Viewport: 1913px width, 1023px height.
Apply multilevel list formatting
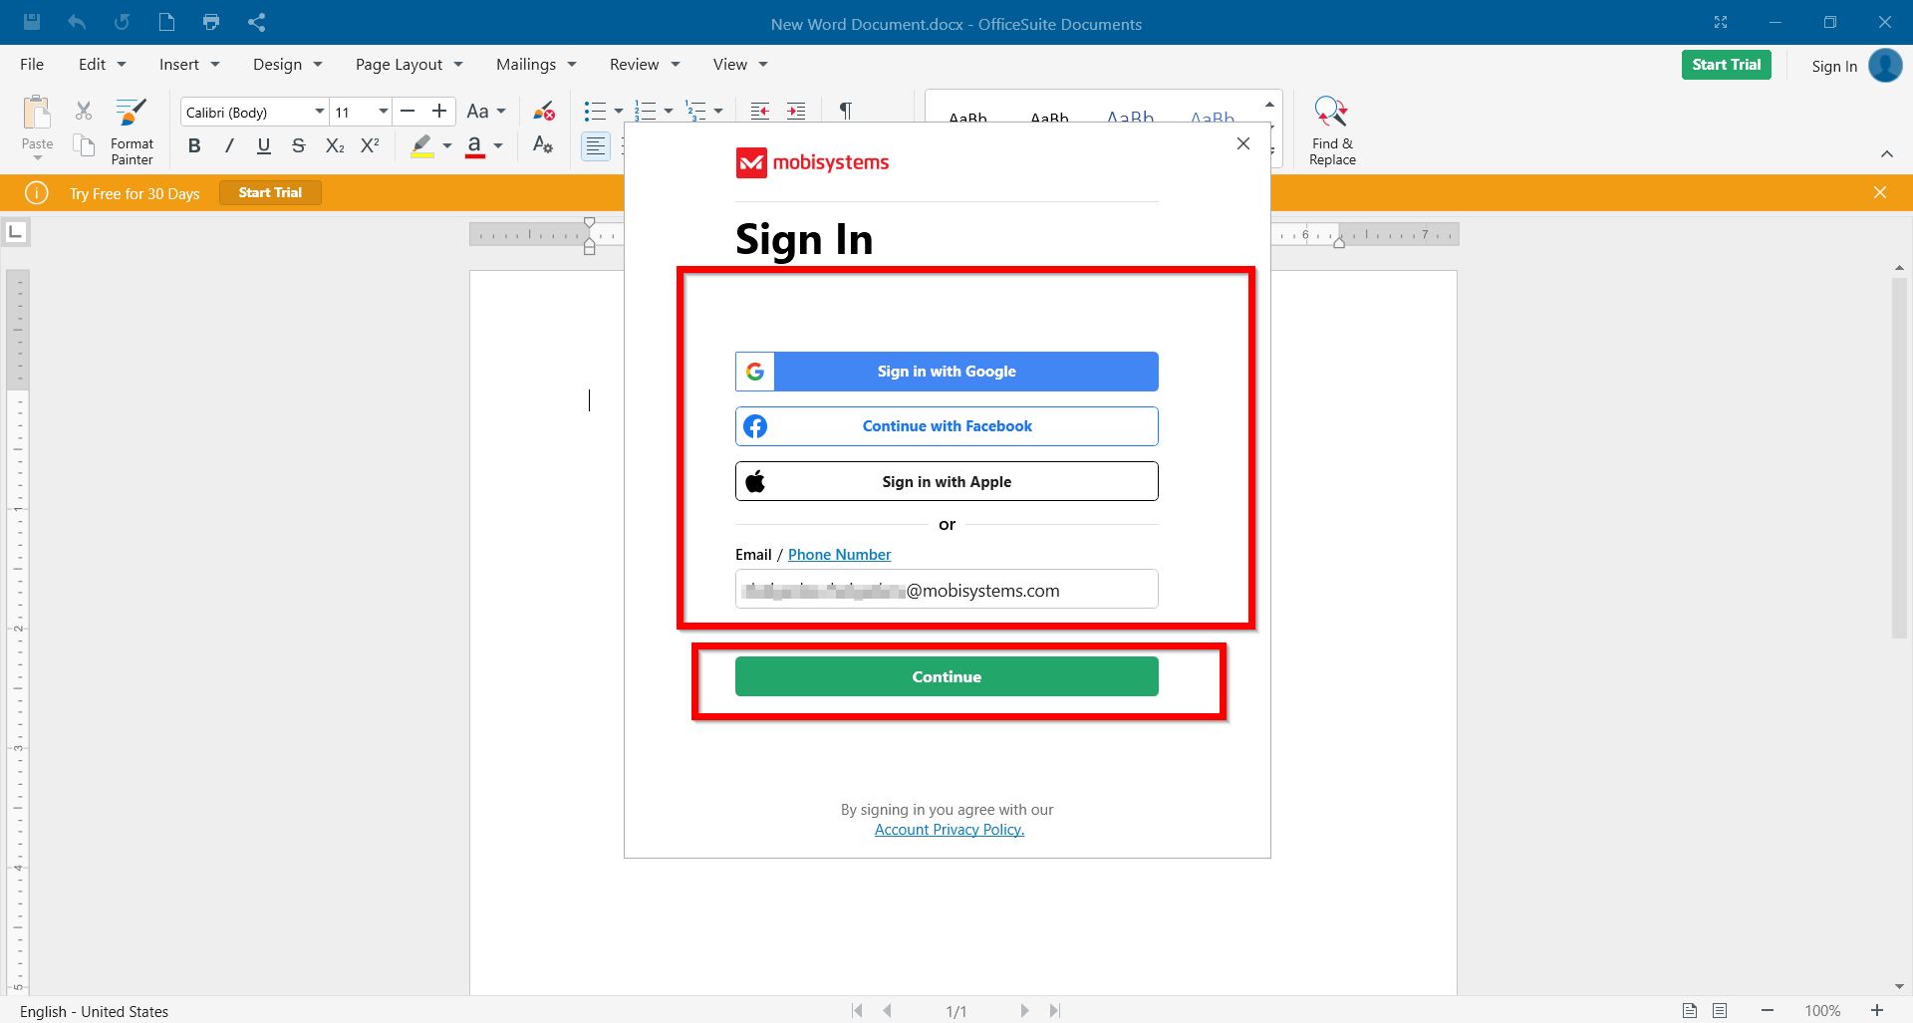click(696, 111)
